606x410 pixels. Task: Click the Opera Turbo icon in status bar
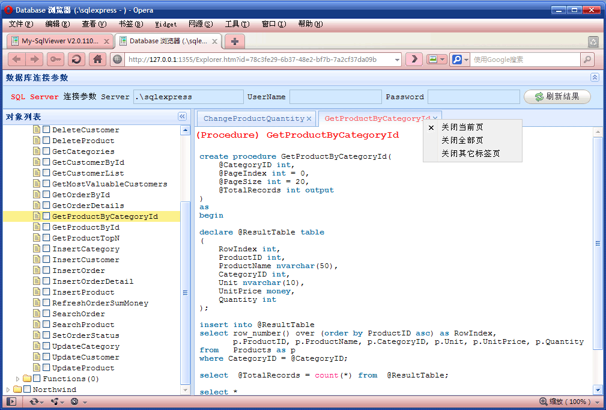pos(74,402)
